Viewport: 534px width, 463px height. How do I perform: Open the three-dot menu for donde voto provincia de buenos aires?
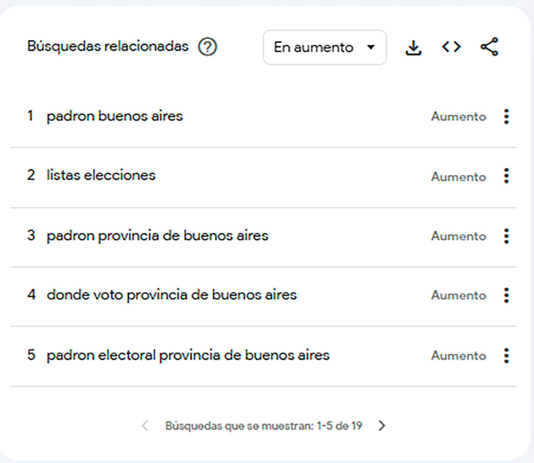pos(507,296)
